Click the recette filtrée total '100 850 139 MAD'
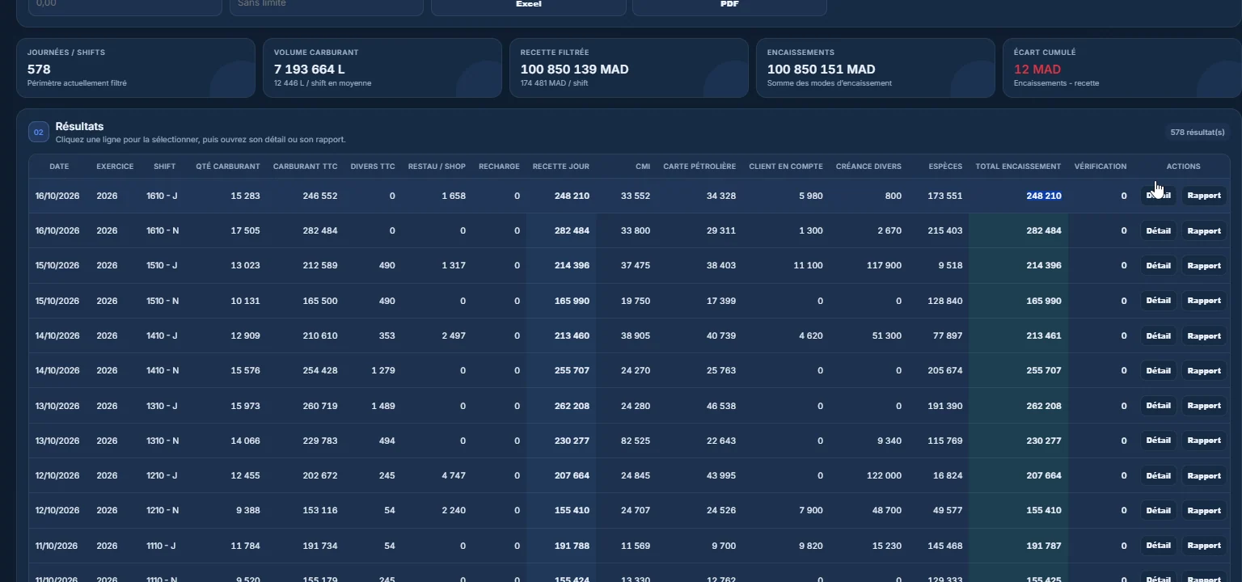 pyautogui.click(x=575, y=70)
